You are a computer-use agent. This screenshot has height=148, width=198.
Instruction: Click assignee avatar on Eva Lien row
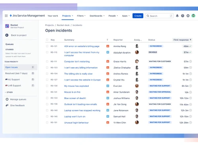click(137, 86)
